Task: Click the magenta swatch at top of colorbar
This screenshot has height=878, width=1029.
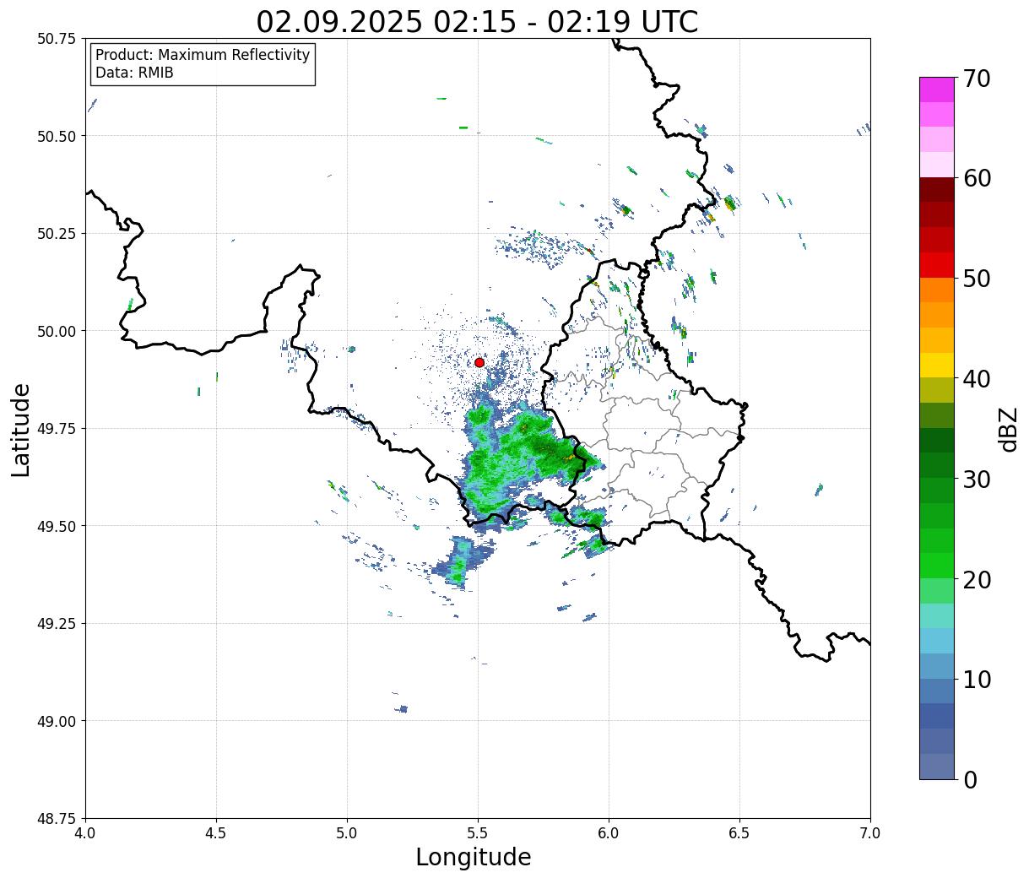Action: (937, 89)
